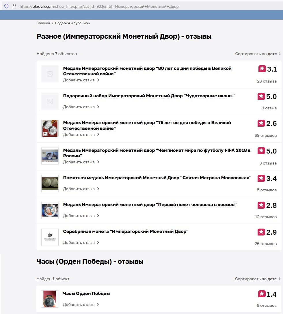The height and width of the screenshot is (314, 283).
Task: Click the chevron after Добавить отзыв for Серебряная монета
Action: click(x=98, y=242)
